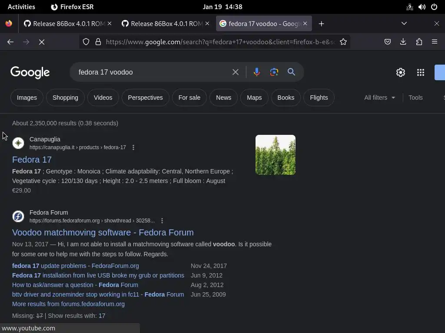Open the tracking protection shield icon
Viewport: 445px width, 333px height.
pyautogui.click(x=86, y=42)
